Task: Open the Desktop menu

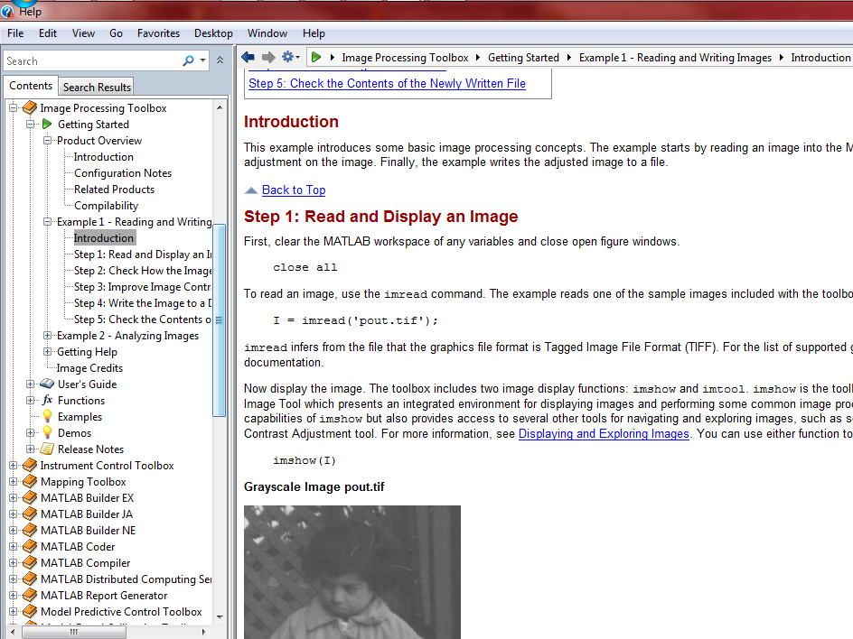Action: pyautogui.click(x=213, y=33)
